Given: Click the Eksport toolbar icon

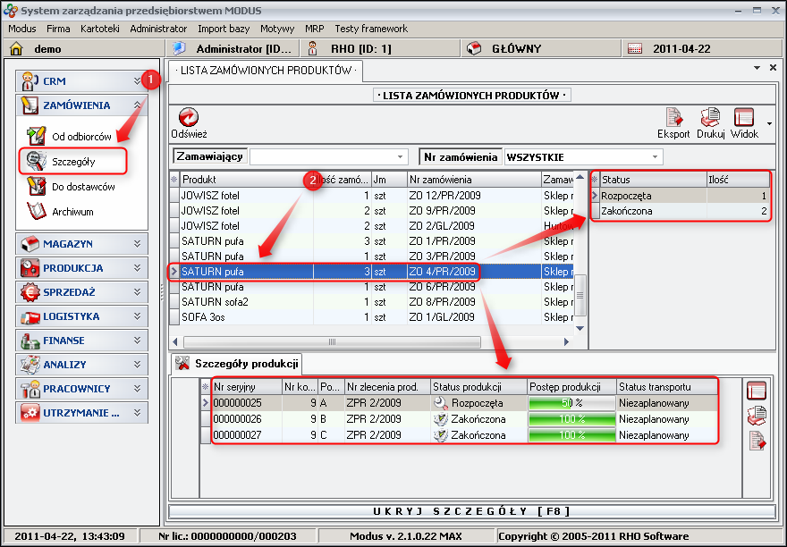Looking at the screenshot, I should (673, 119).
